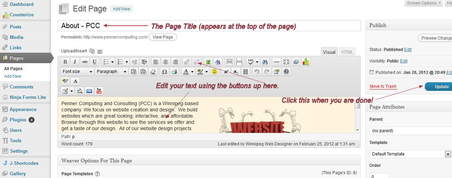Open editor help with the question mark icon
The height and width of the screenshot is (178, 452).
(286, 71)
